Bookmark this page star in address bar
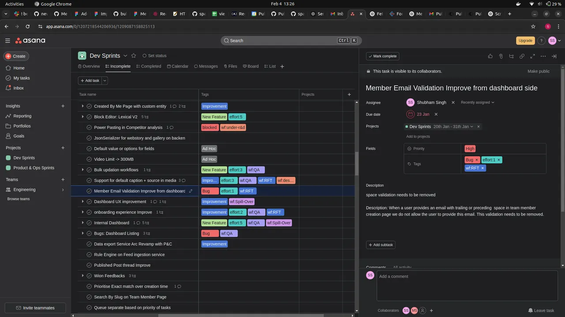 coord(533,26)
